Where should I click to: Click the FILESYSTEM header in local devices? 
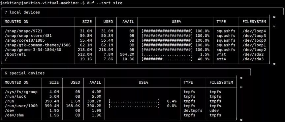coord(254,22)
